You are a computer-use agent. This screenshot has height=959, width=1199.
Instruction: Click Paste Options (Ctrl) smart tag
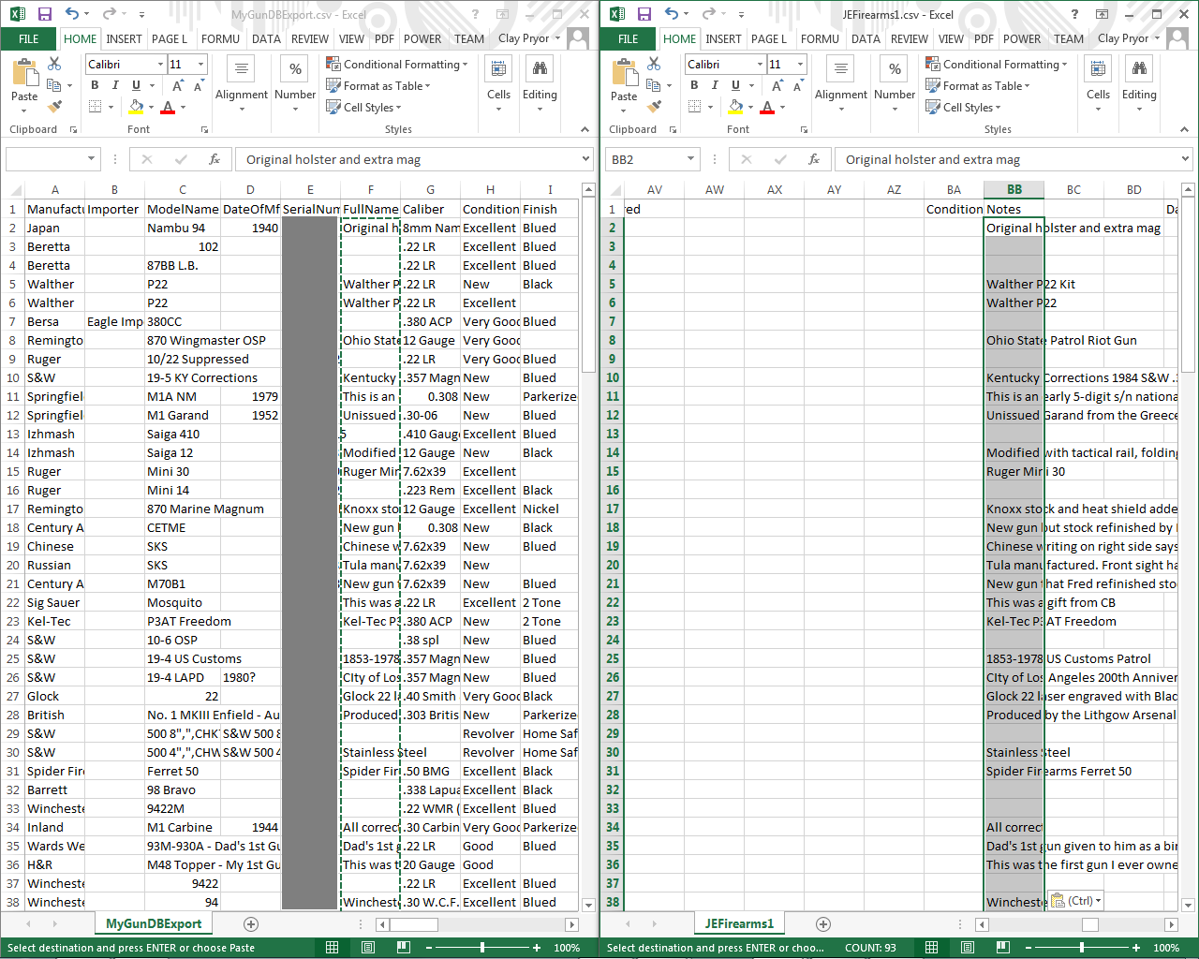(x=1075, y=901)
